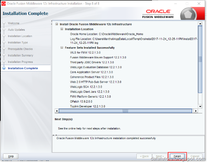This screenshot has width=207, height=162.
Task: Open the Help button
Action: pos(11,156)
